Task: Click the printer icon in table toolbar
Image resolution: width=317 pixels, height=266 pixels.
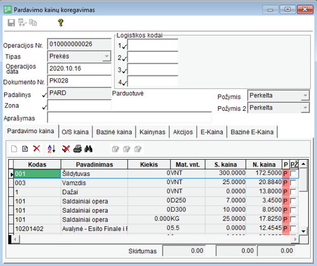Action: [x=77, y=149]
